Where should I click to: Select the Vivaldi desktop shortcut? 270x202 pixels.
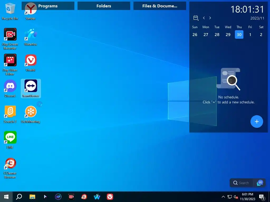click(x=31, y=63)
